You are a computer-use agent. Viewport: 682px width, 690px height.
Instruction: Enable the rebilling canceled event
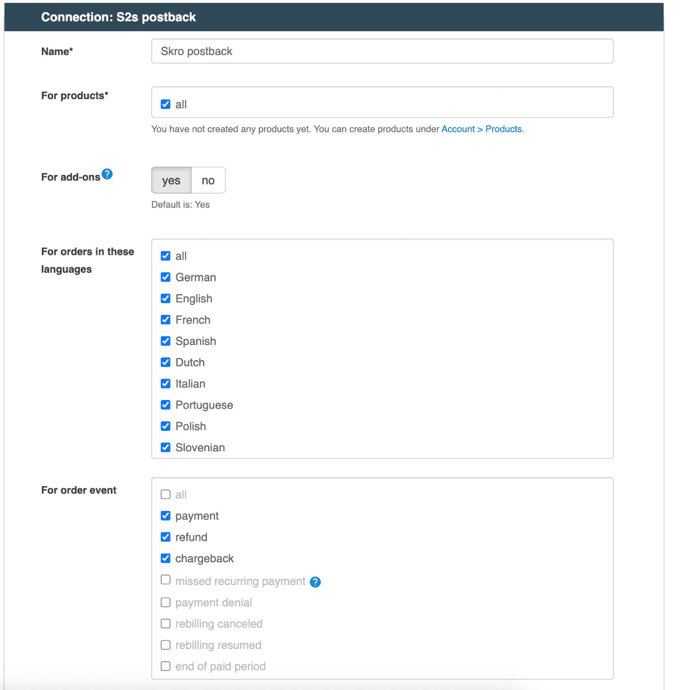(x=165, y=624)
